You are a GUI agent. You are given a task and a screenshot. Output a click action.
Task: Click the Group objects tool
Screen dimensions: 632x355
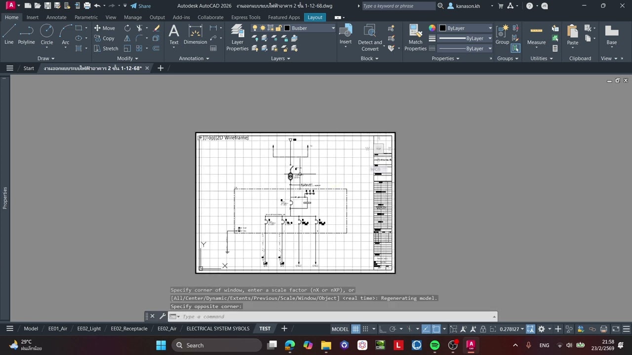pyautogui.click(x=503, y=35)
